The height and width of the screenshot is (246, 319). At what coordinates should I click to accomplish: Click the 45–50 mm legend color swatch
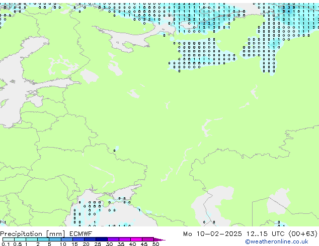pos(148,239)
